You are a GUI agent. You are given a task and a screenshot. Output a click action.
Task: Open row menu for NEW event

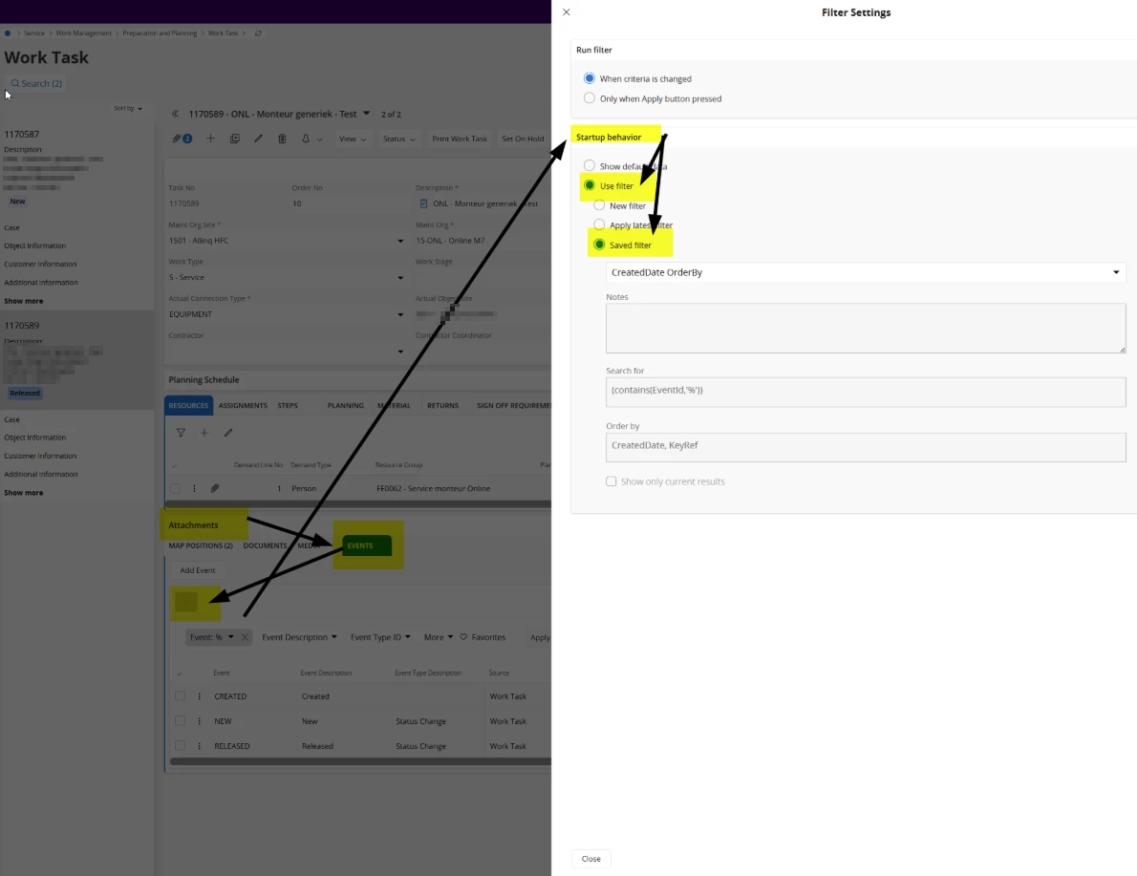click(x=200, y=721)
